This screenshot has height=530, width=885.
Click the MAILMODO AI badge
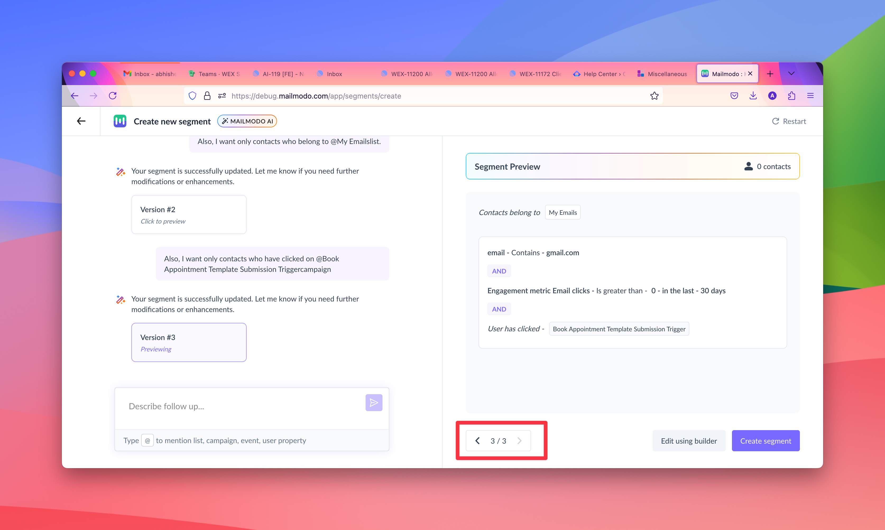coord(247,121)
